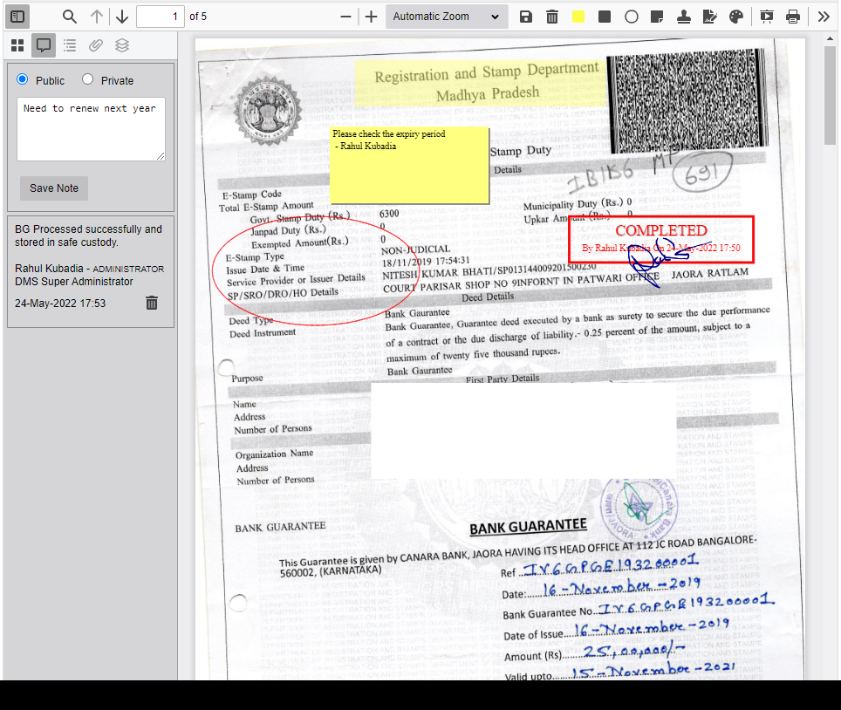841x710 pixels.
Task: Open the signature drawing tool
Action: tap(709, 16)
